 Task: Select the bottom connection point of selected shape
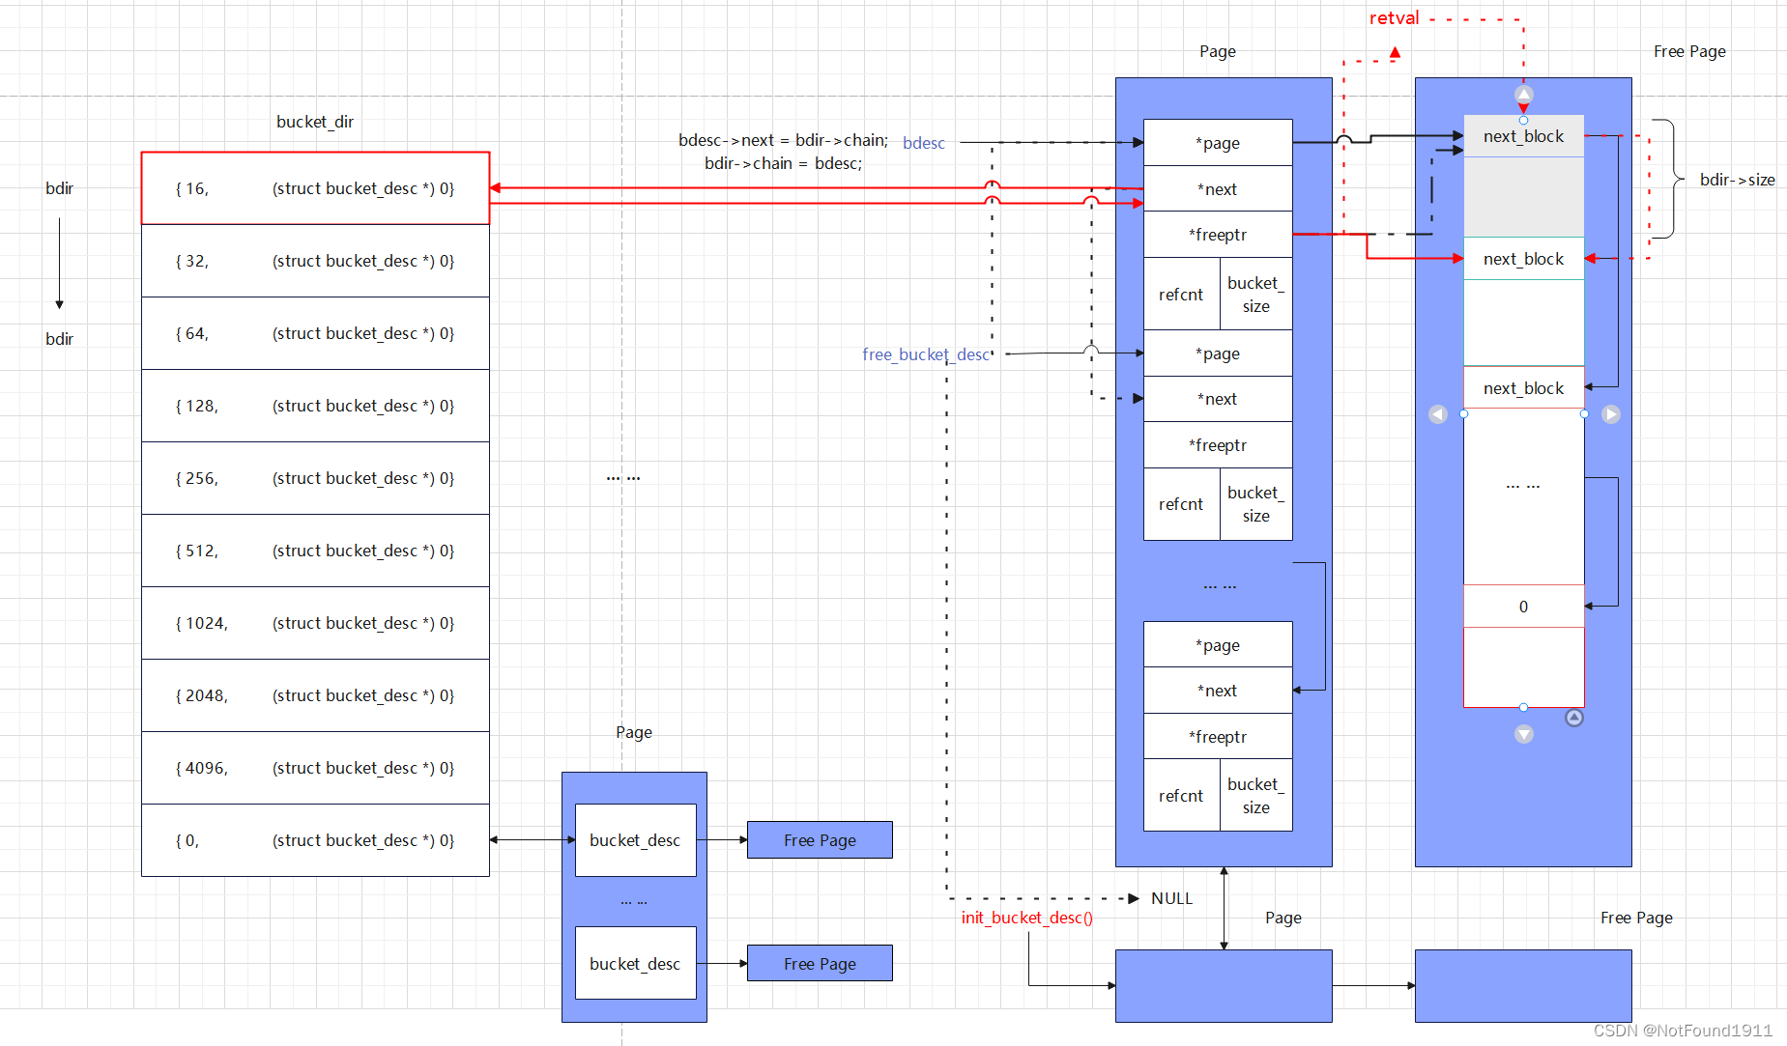click(1523, 707)
